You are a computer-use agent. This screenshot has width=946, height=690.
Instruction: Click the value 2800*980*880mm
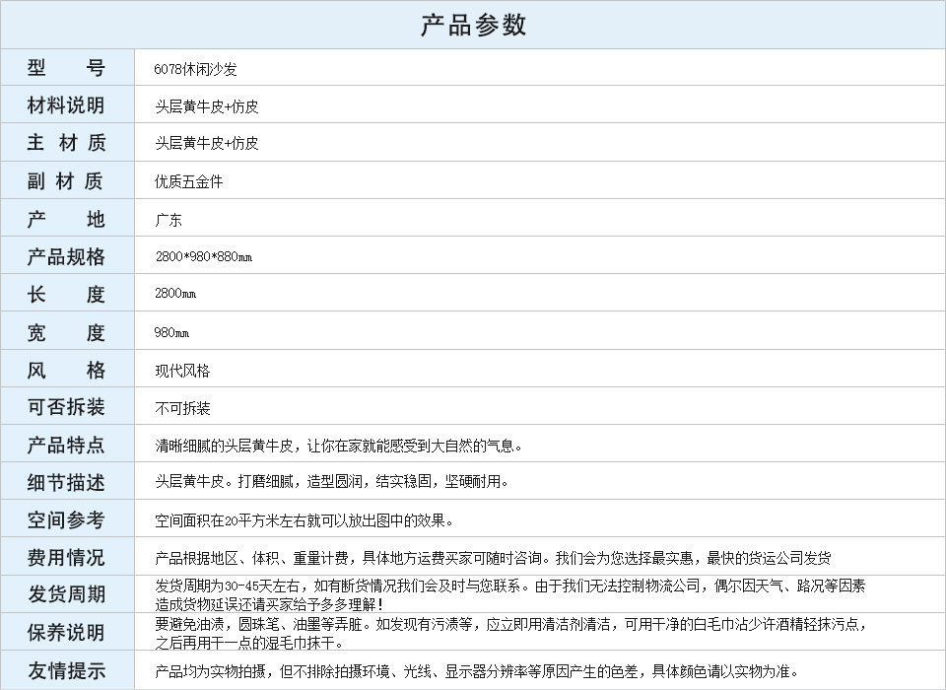pyautogui.click(x=204, y=256)
